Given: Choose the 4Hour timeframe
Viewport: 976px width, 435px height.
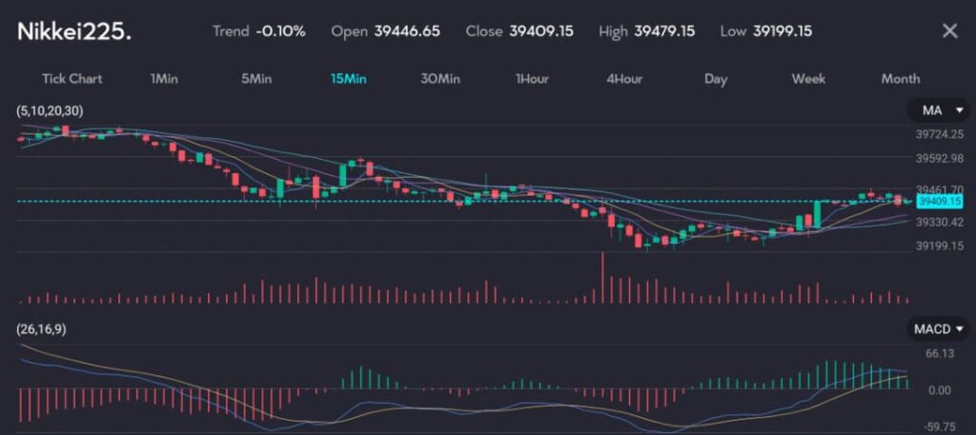Looking at the screenshot, I should [624, 79].
